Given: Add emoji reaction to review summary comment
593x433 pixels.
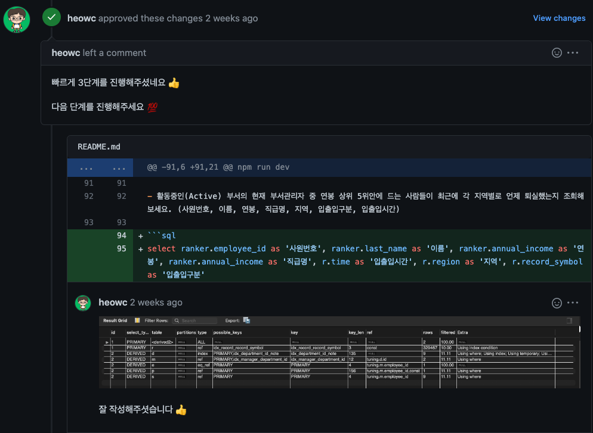Looking at the screenshot, I should click(557, 53).
